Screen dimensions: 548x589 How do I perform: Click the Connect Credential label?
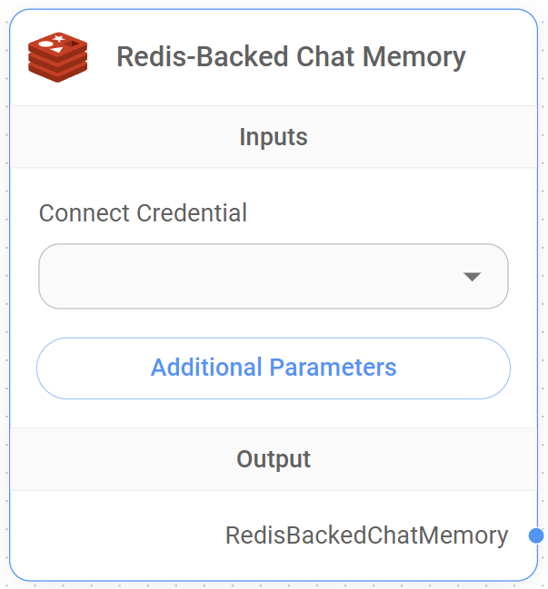pyautogui.click(x=143, y=213)
